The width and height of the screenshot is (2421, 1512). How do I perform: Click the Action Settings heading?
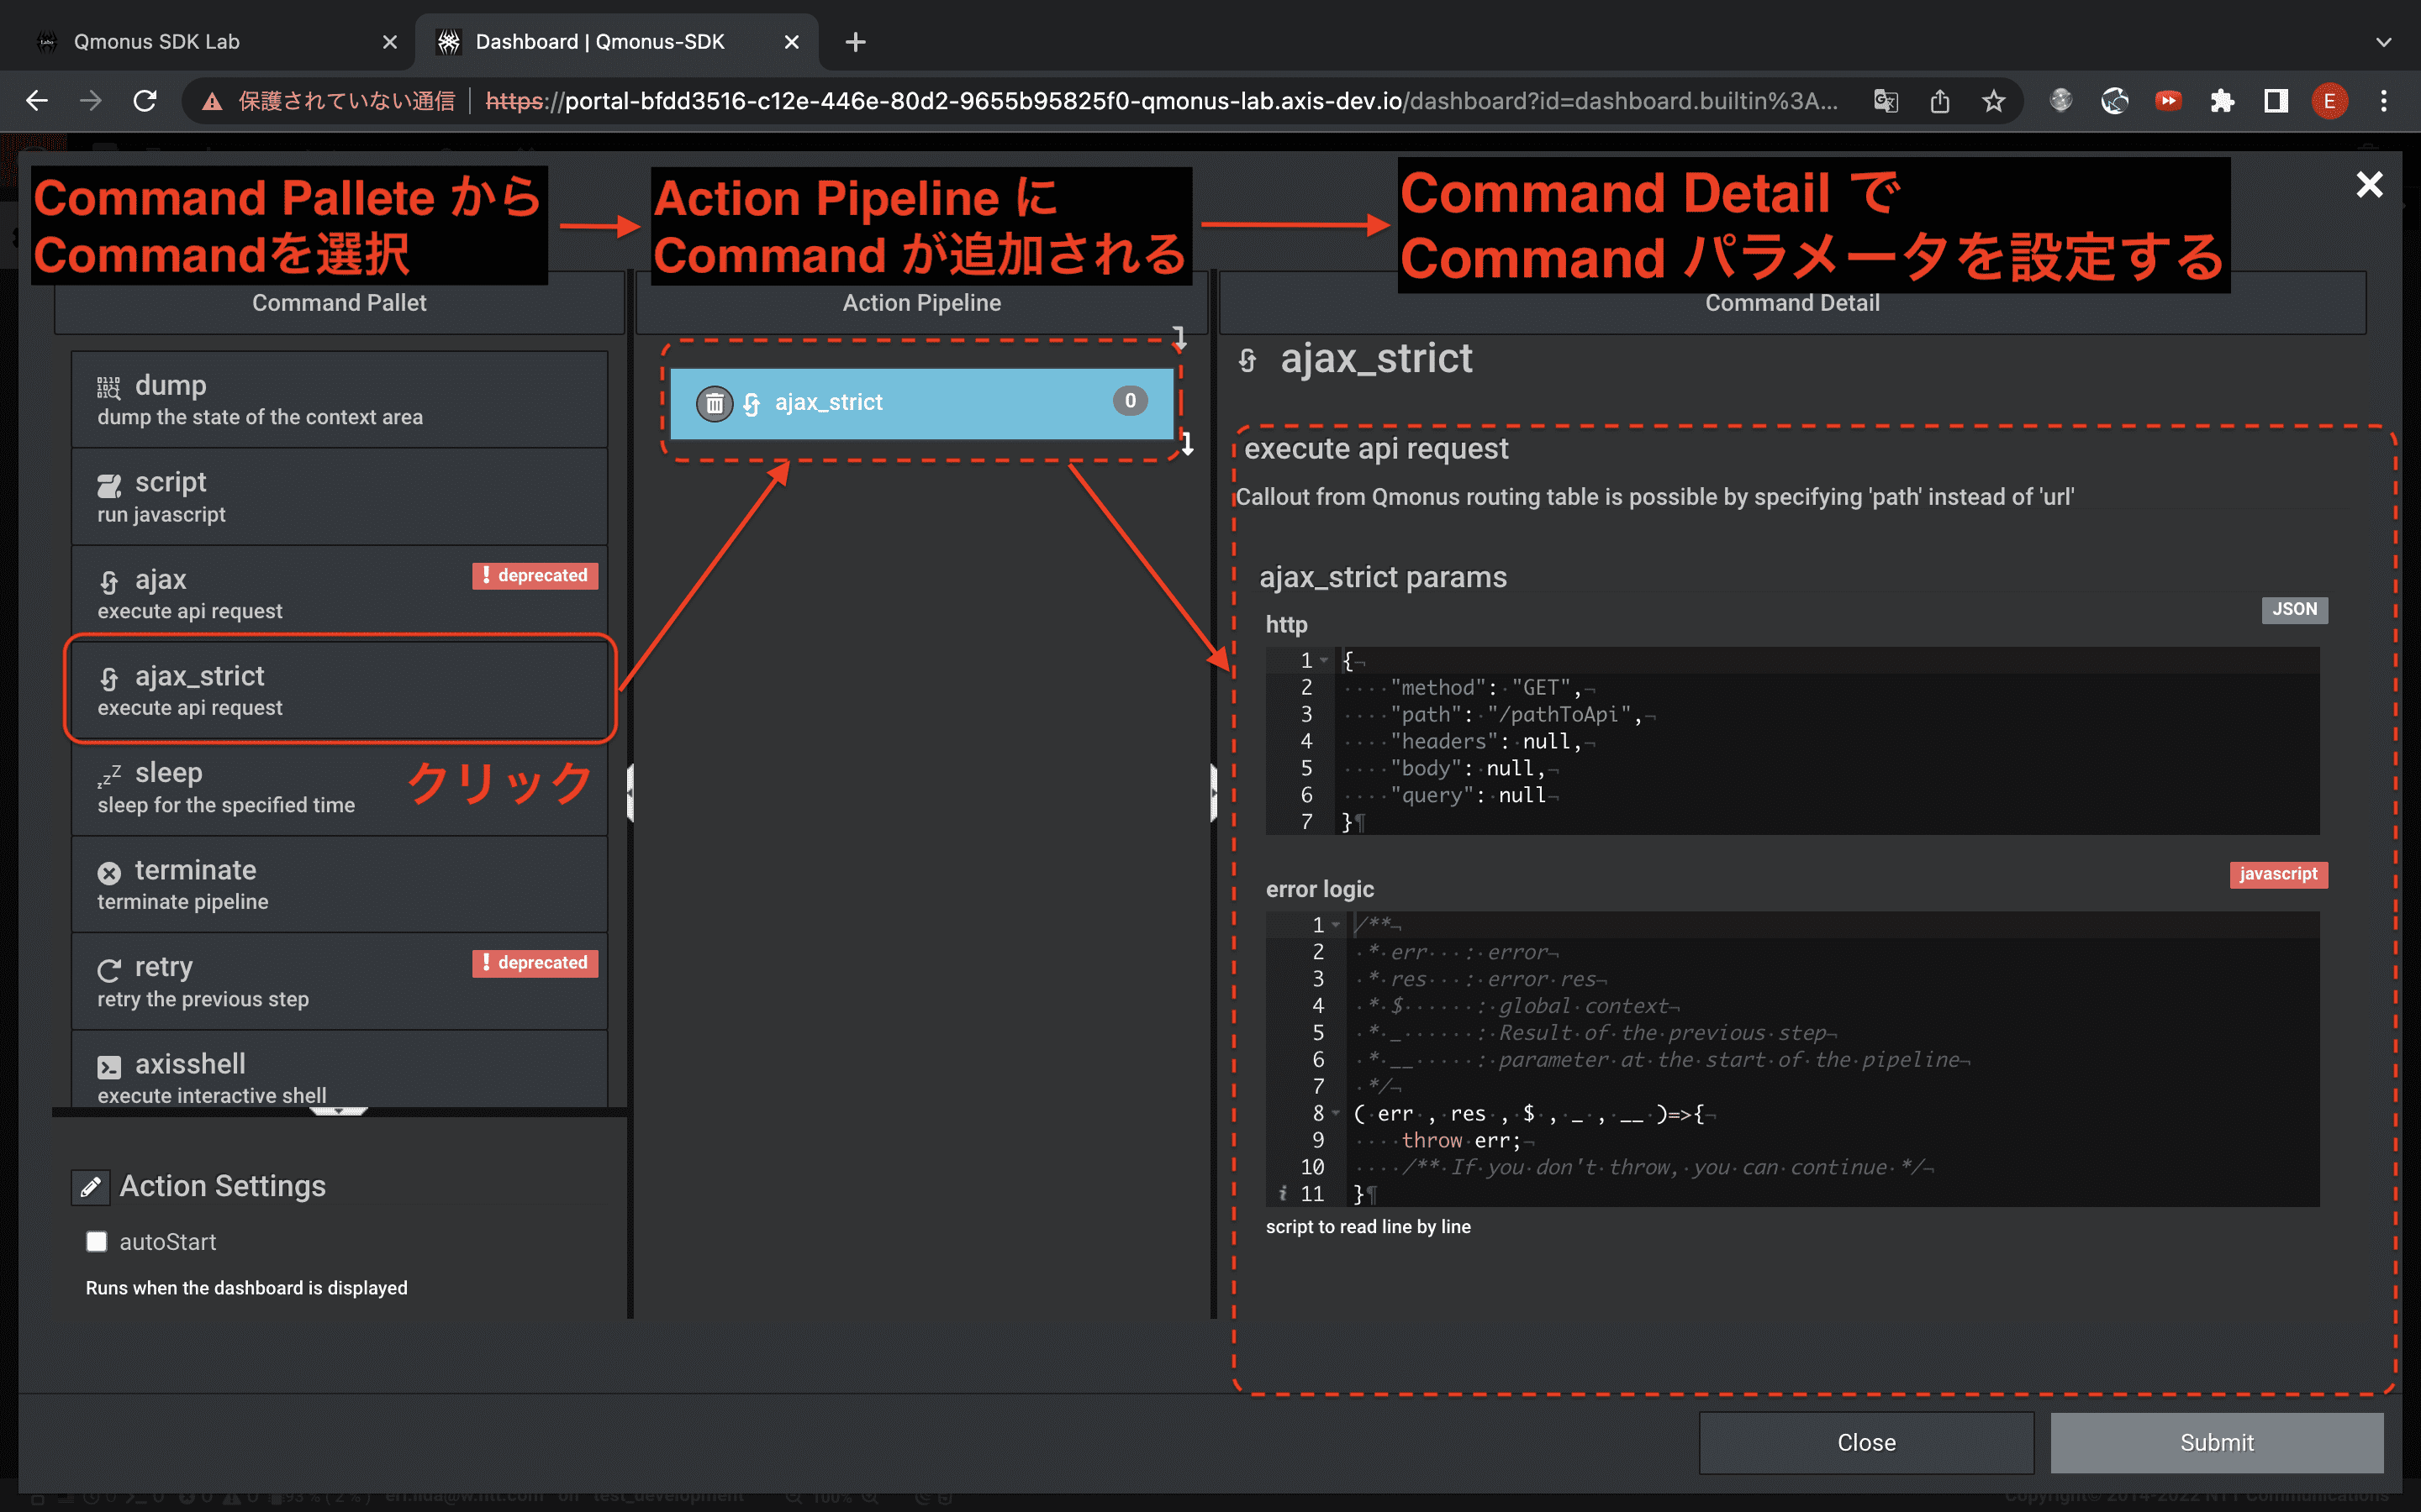tap(222, 1186)
